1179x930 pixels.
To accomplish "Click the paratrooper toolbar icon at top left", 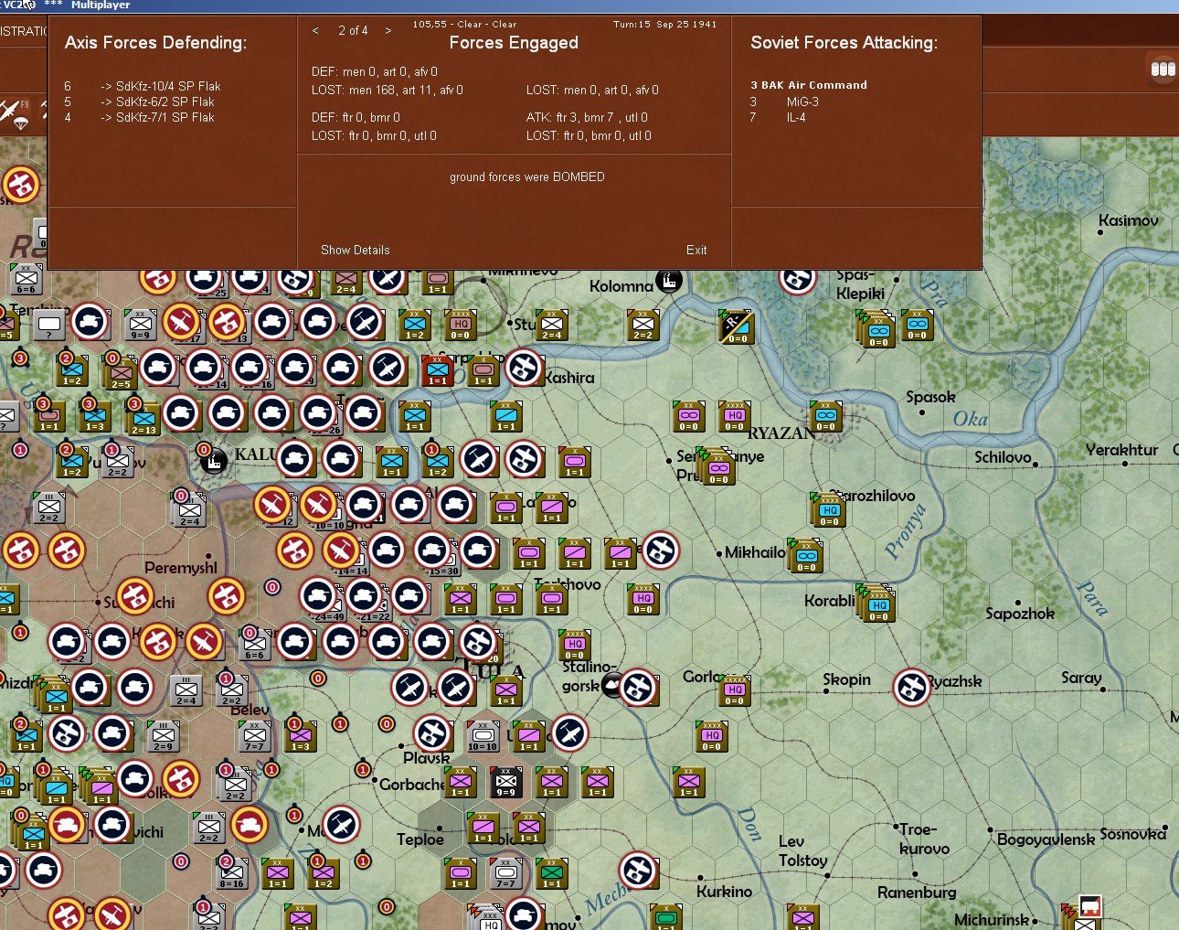I will click(16, 114).
